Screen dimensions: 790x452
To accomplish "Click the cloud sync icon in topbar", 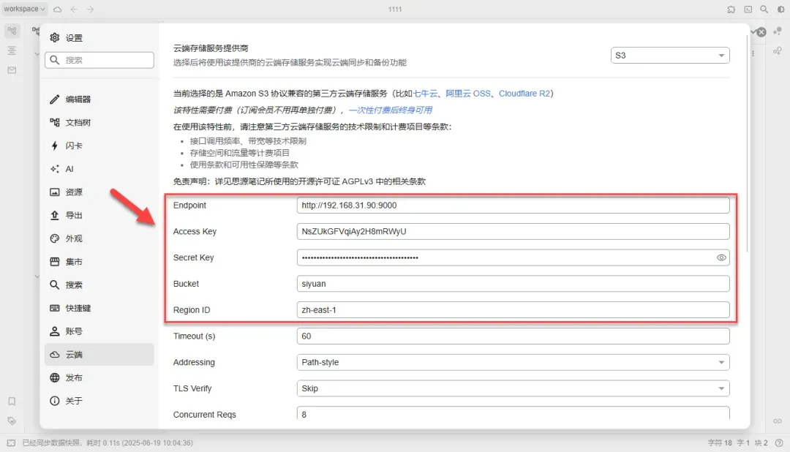I will [x=58, y=9].
